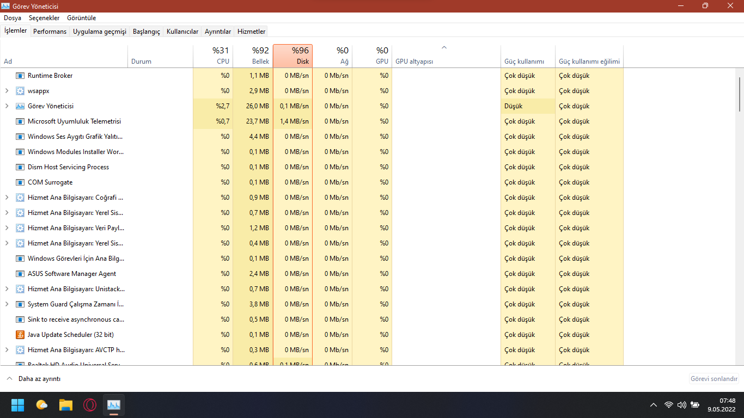This screenshot has width=744, height=418.
Task: Open the Wi-Fi network tray icon
Action: pyautogui.click(x=669, y=405)
